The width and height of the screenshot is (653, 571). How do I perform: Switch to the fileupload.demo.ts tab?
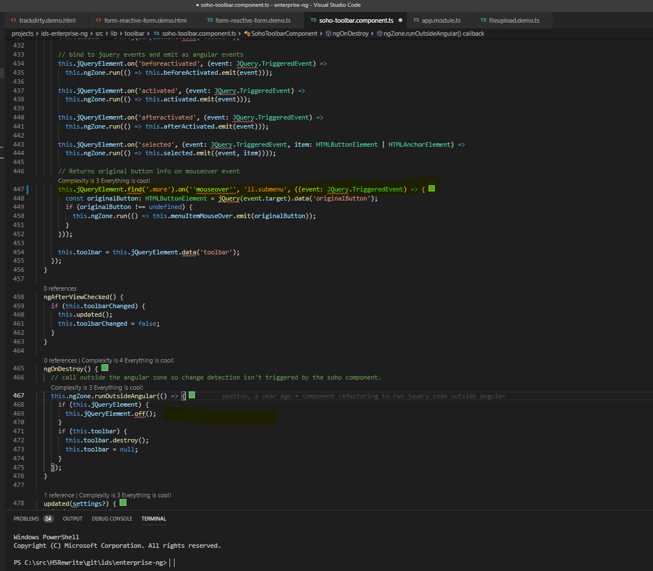[x=510, y=20]
